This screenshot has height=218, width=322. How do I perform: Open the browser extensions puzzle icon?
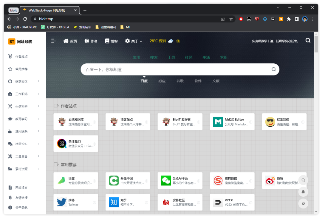click(289, 19)
